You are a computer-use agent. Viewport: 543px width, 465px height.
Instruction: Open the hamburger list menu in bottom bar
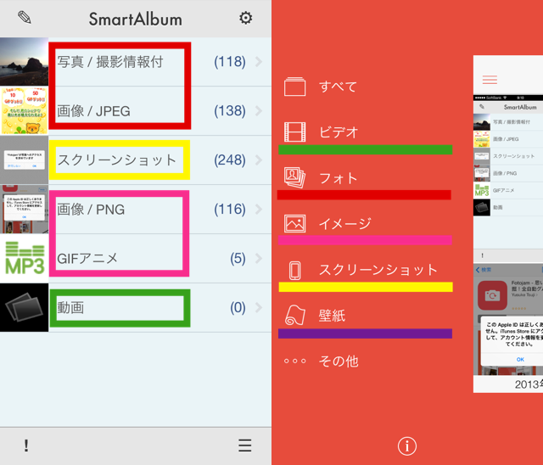[245, 445]
